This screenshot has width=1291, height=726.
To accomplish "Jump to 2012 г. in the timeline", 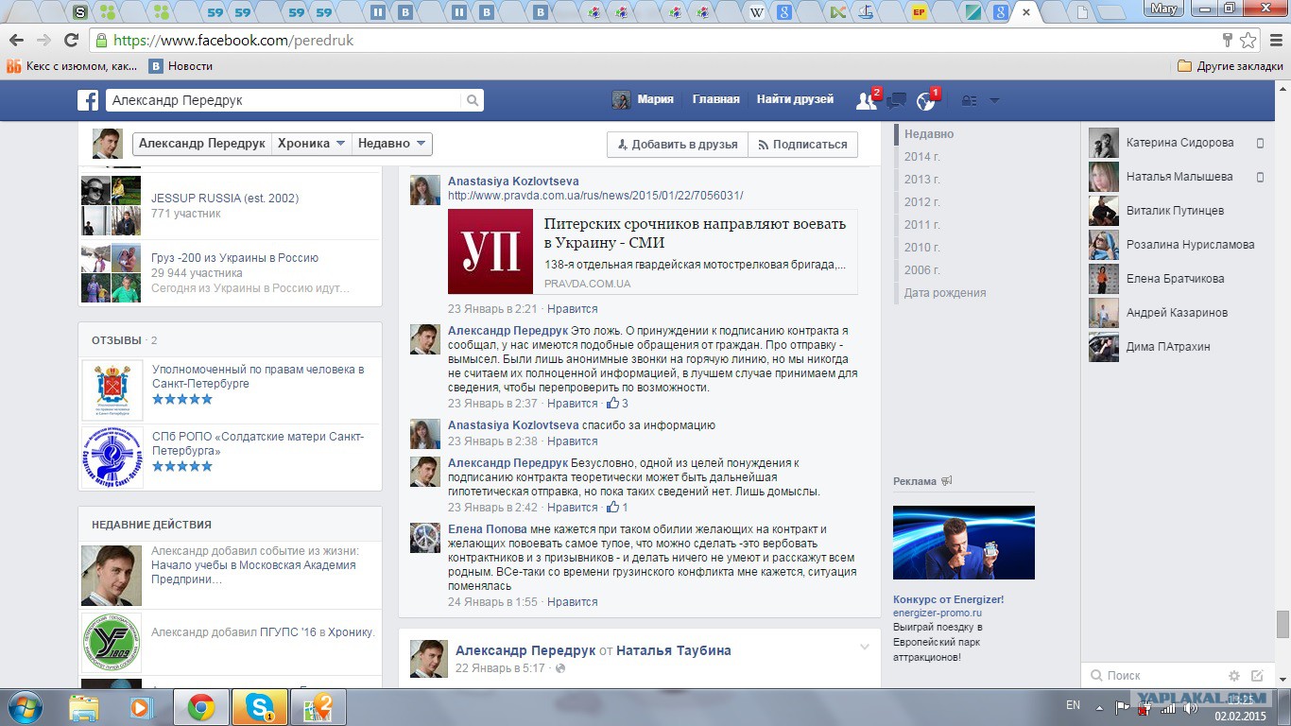I will click(x=922, y=202).
